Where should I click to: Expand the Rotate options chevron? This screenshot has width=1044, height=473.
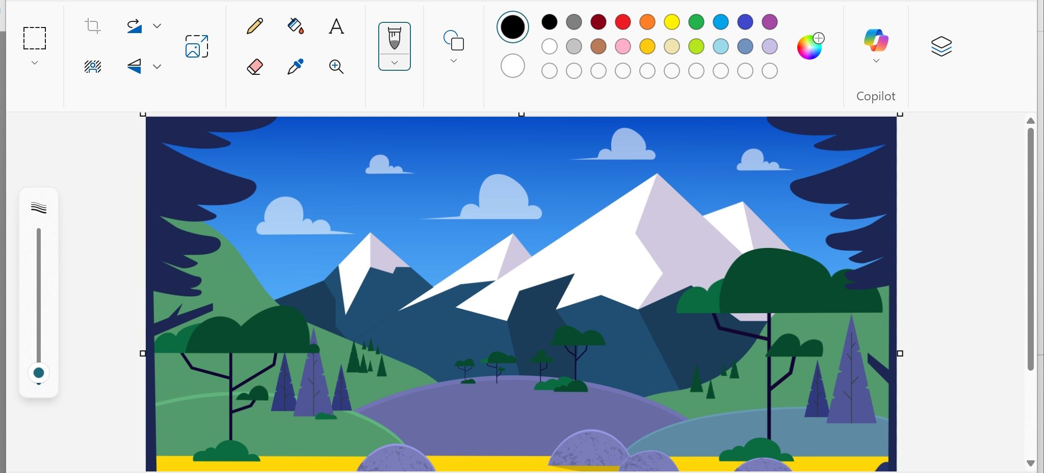[157, 26]
